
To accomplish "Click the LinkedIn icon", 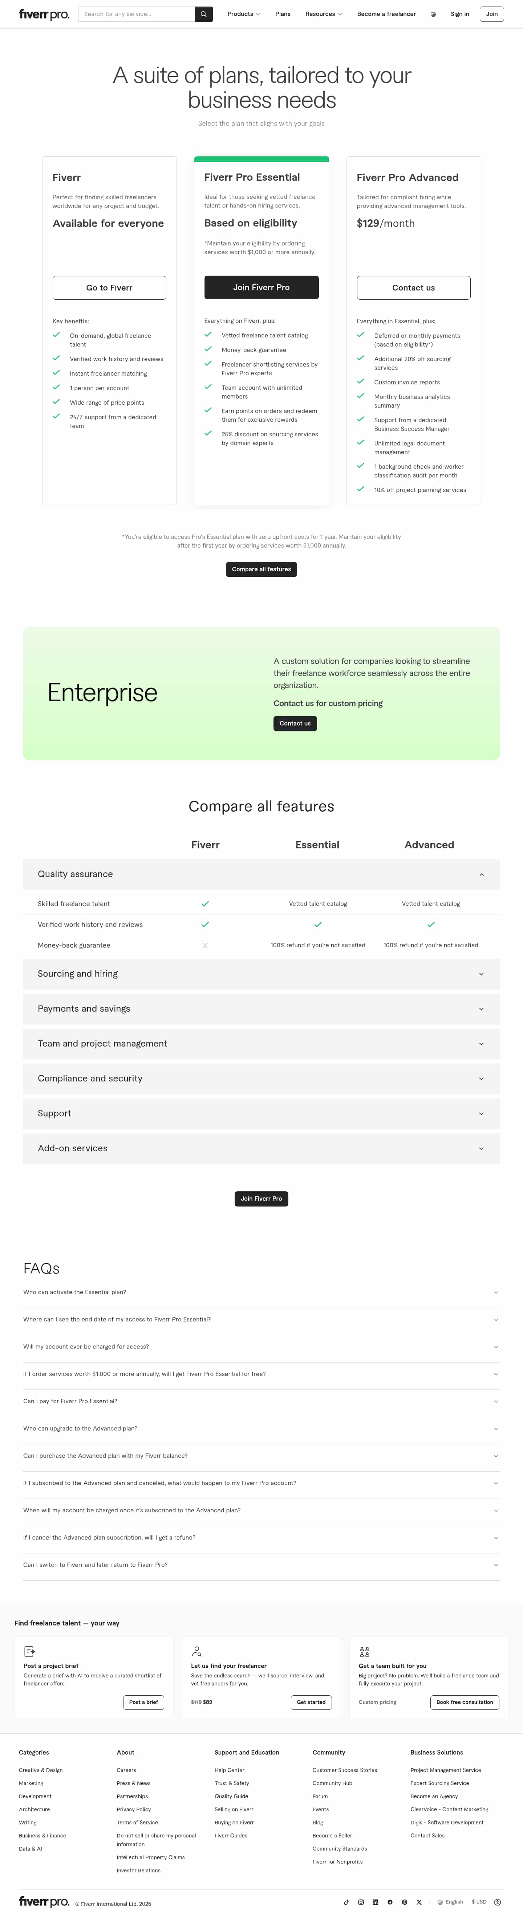I will [x=375, y=1901].
